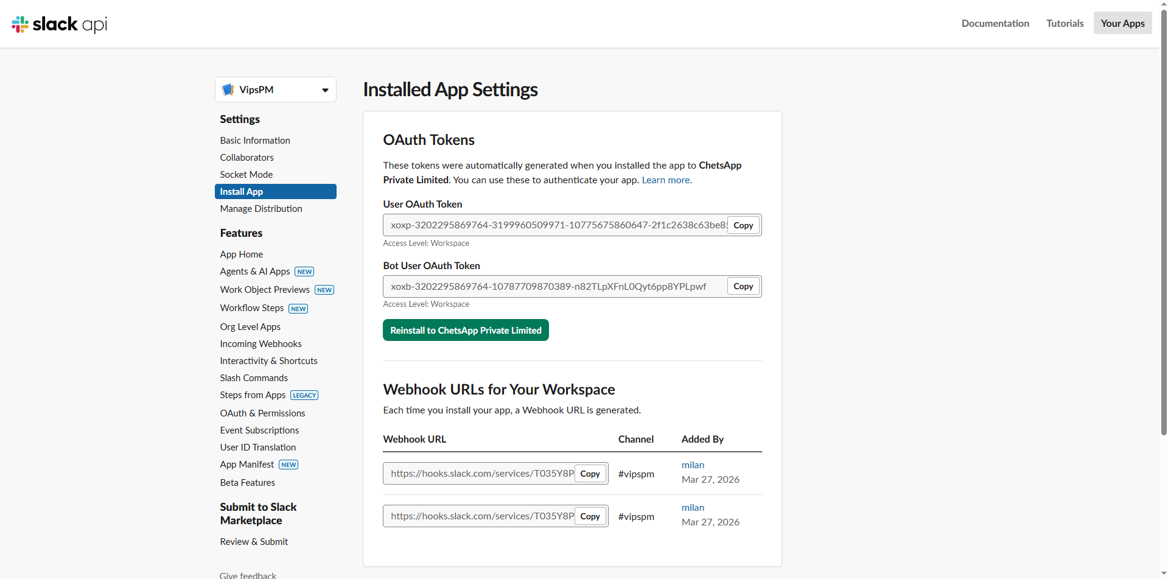
Task: Open the VipsPM app selector dropdown
Action: 325,90
